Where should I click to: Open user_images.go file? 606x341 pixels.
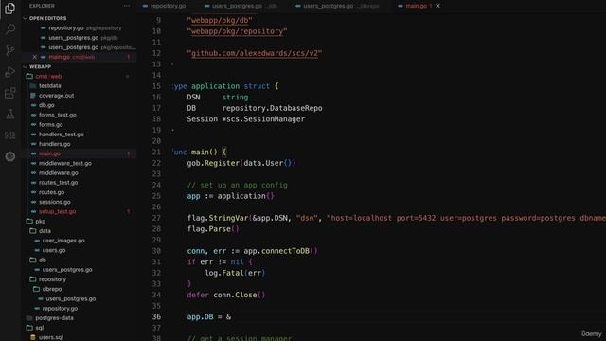click(x=63, y=241)
